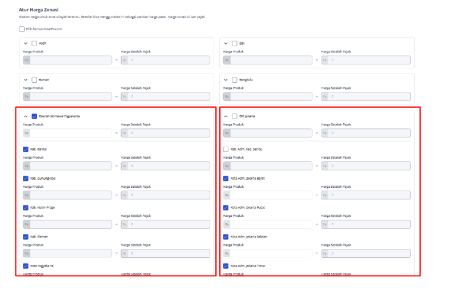
Task: Check the Bengkulu province checkbox
Action: [x=235, y=80]
